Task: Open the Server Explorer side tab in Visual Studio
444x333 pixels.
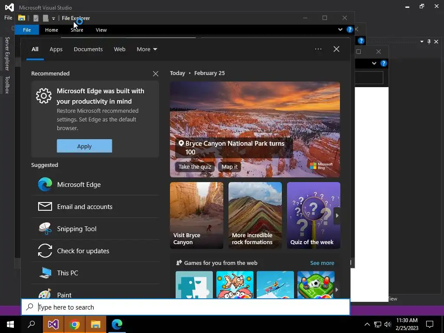Action: 7,53
